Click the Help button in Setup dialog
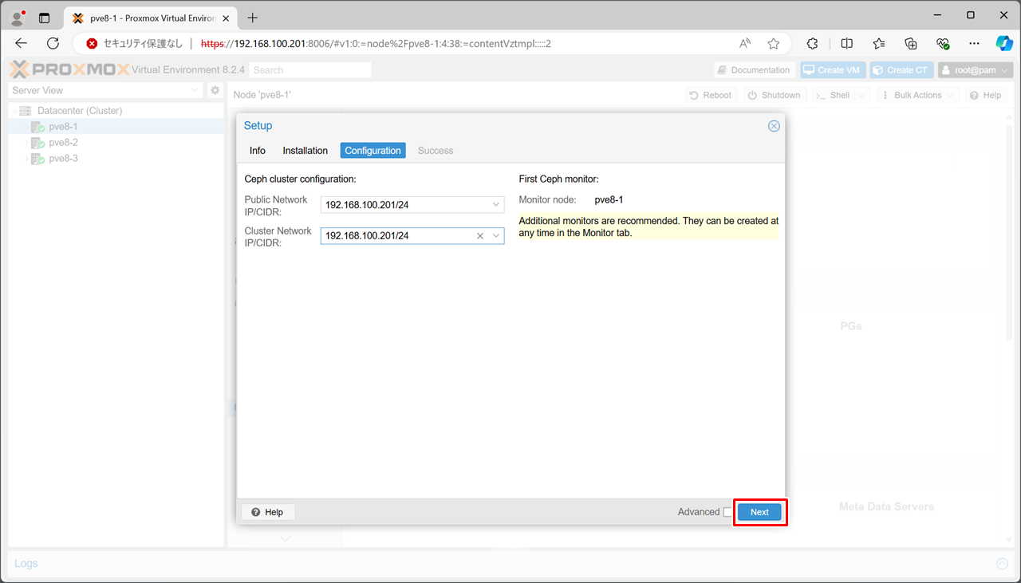This screenshot has width=1021, height=583. point(267,512)
